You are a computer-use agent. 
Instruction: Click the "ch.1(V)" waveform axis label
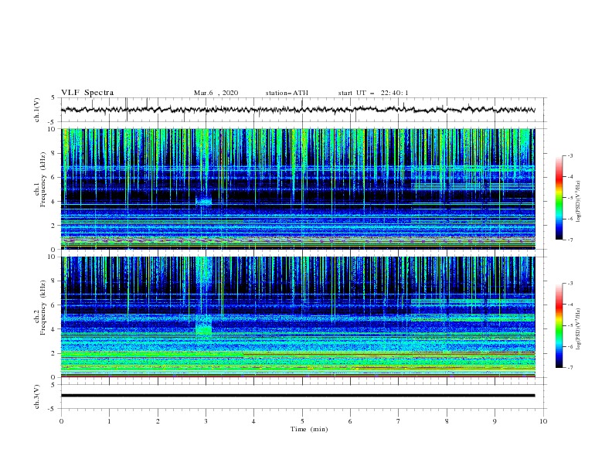pos(37,110)
